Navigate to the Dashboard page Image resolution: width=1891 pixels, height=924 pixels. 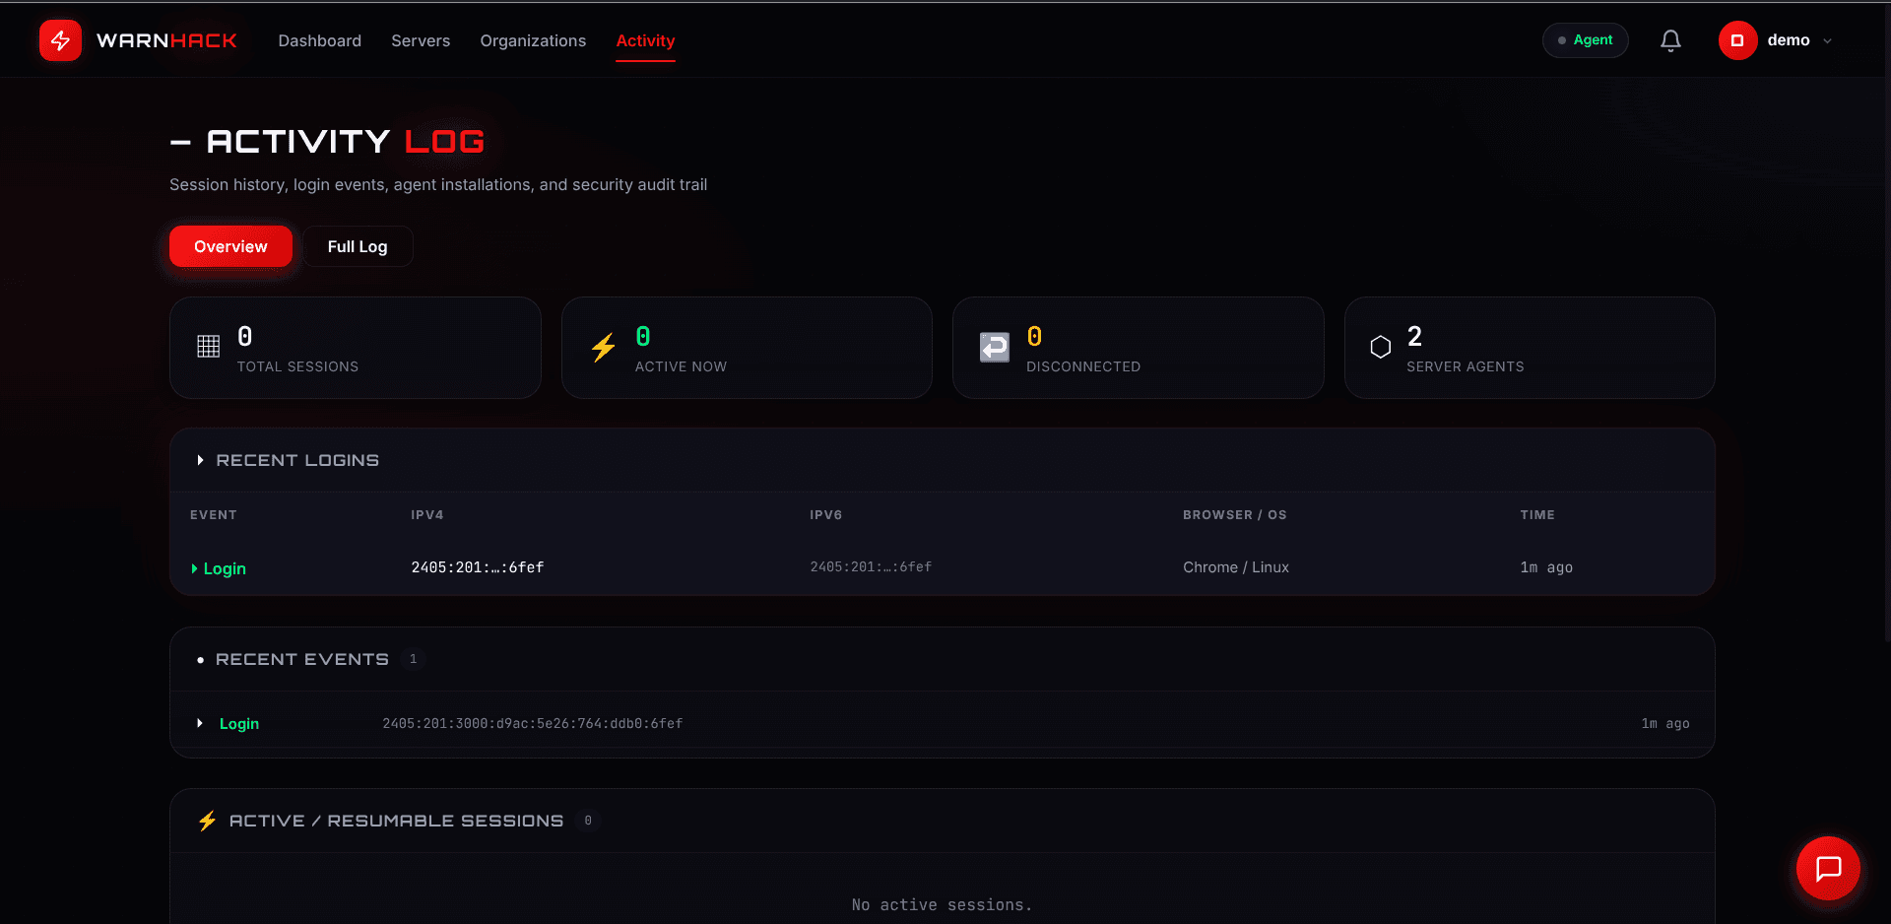[x=319, y=40]
